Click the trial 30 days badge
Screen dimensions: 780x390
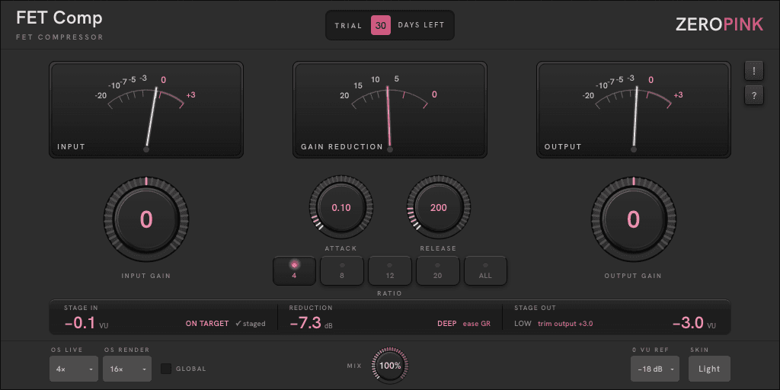pos(381,25)
